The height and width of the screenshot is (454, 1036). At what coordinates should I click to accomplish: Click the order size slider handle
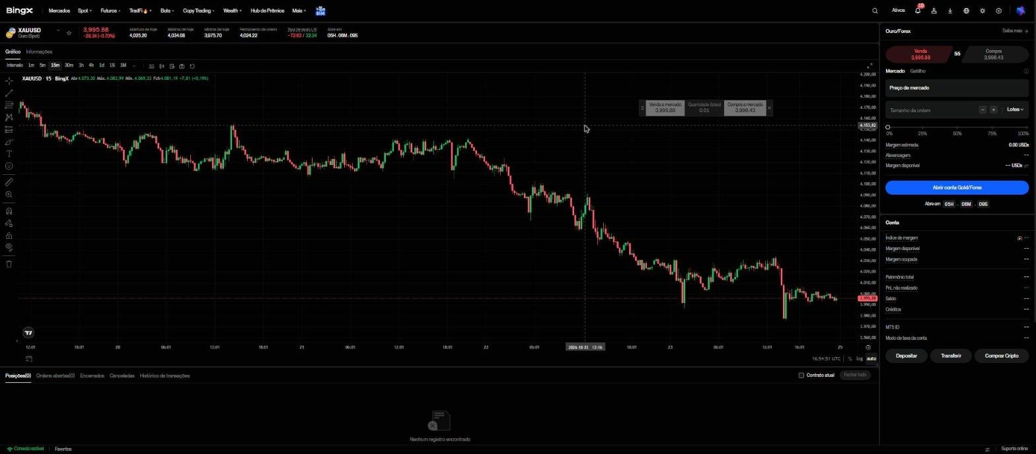tap(888, 127)
